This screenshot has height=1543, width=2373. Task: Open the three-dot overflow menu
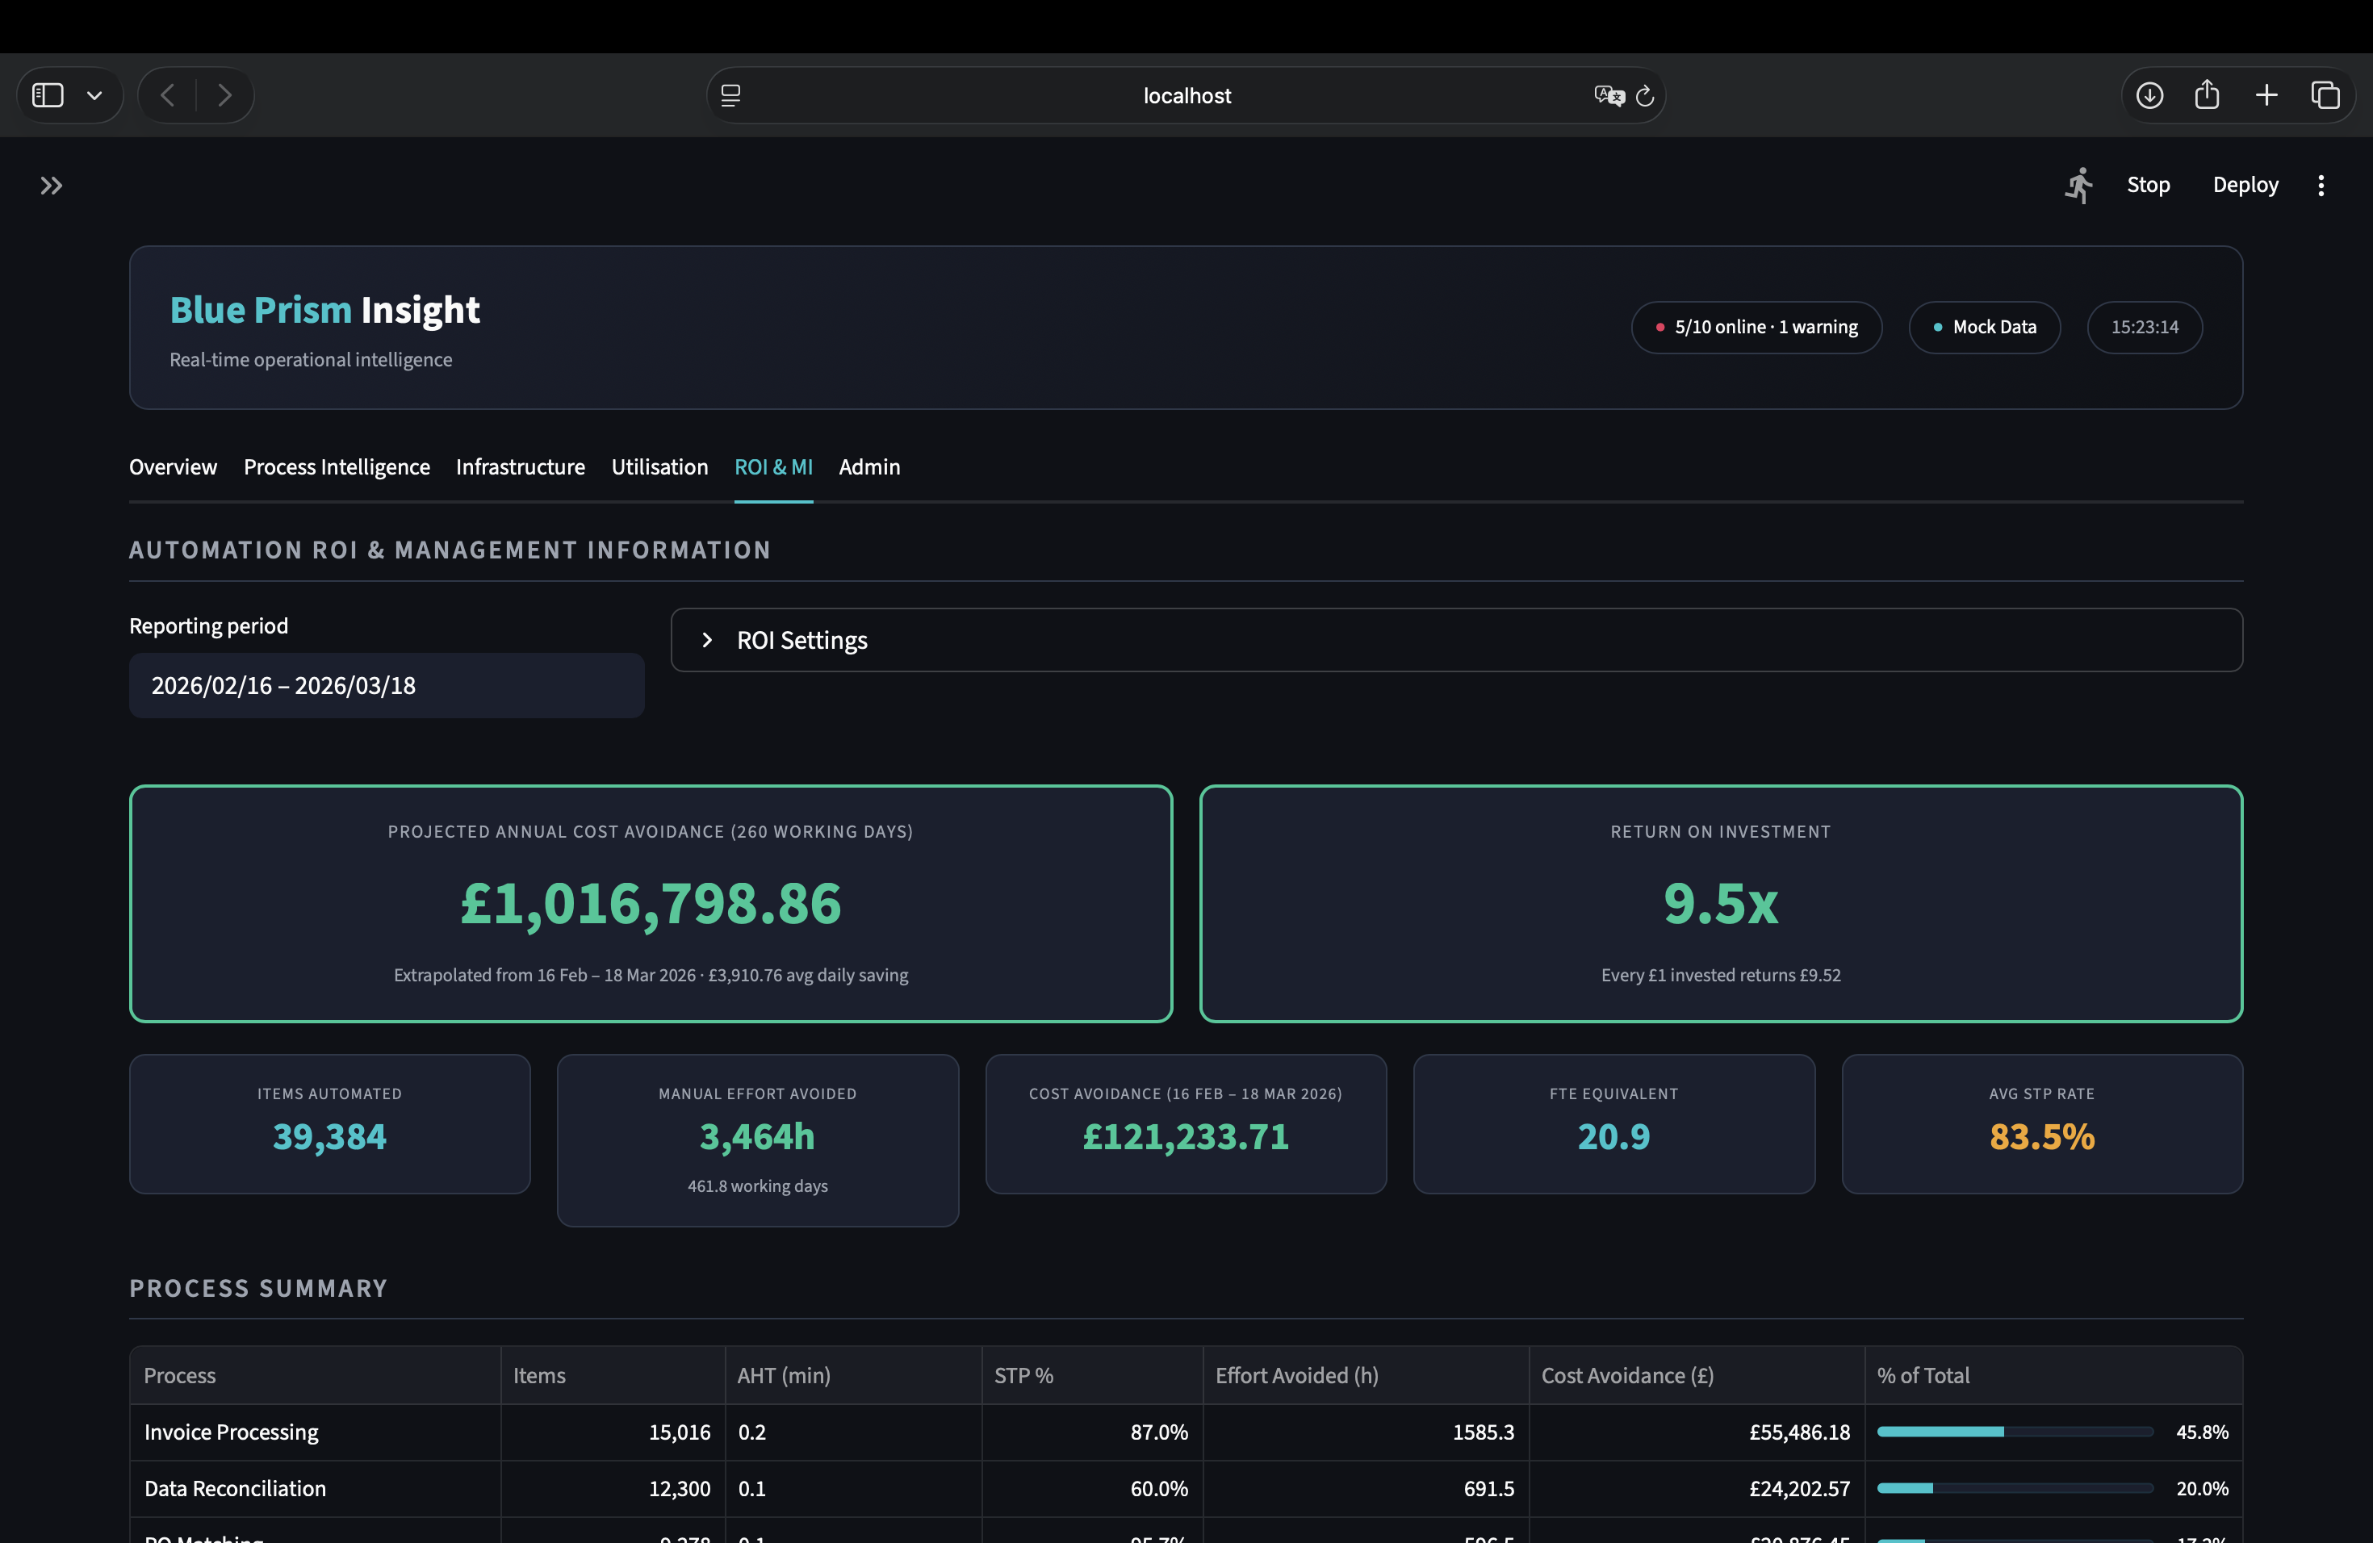pyautogui.click(x=2321, y=185)
